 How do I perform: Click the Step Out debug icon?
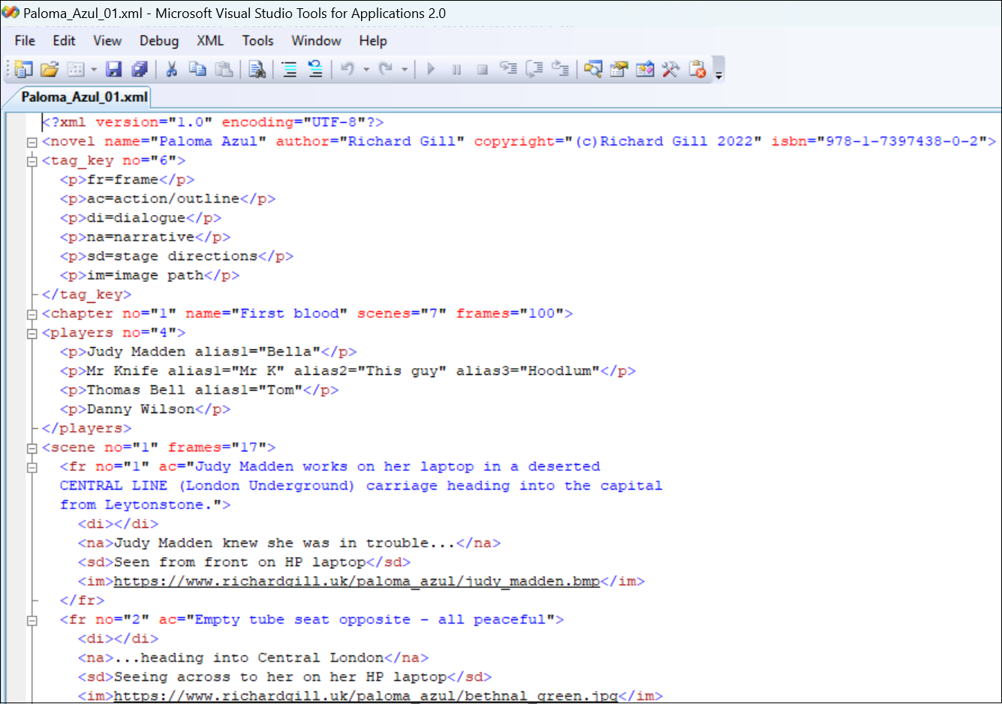point(561,69)
